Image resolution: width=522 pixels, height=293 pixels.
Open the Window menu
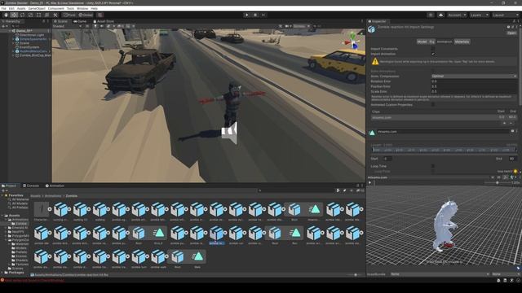click(x=82, y=8)
